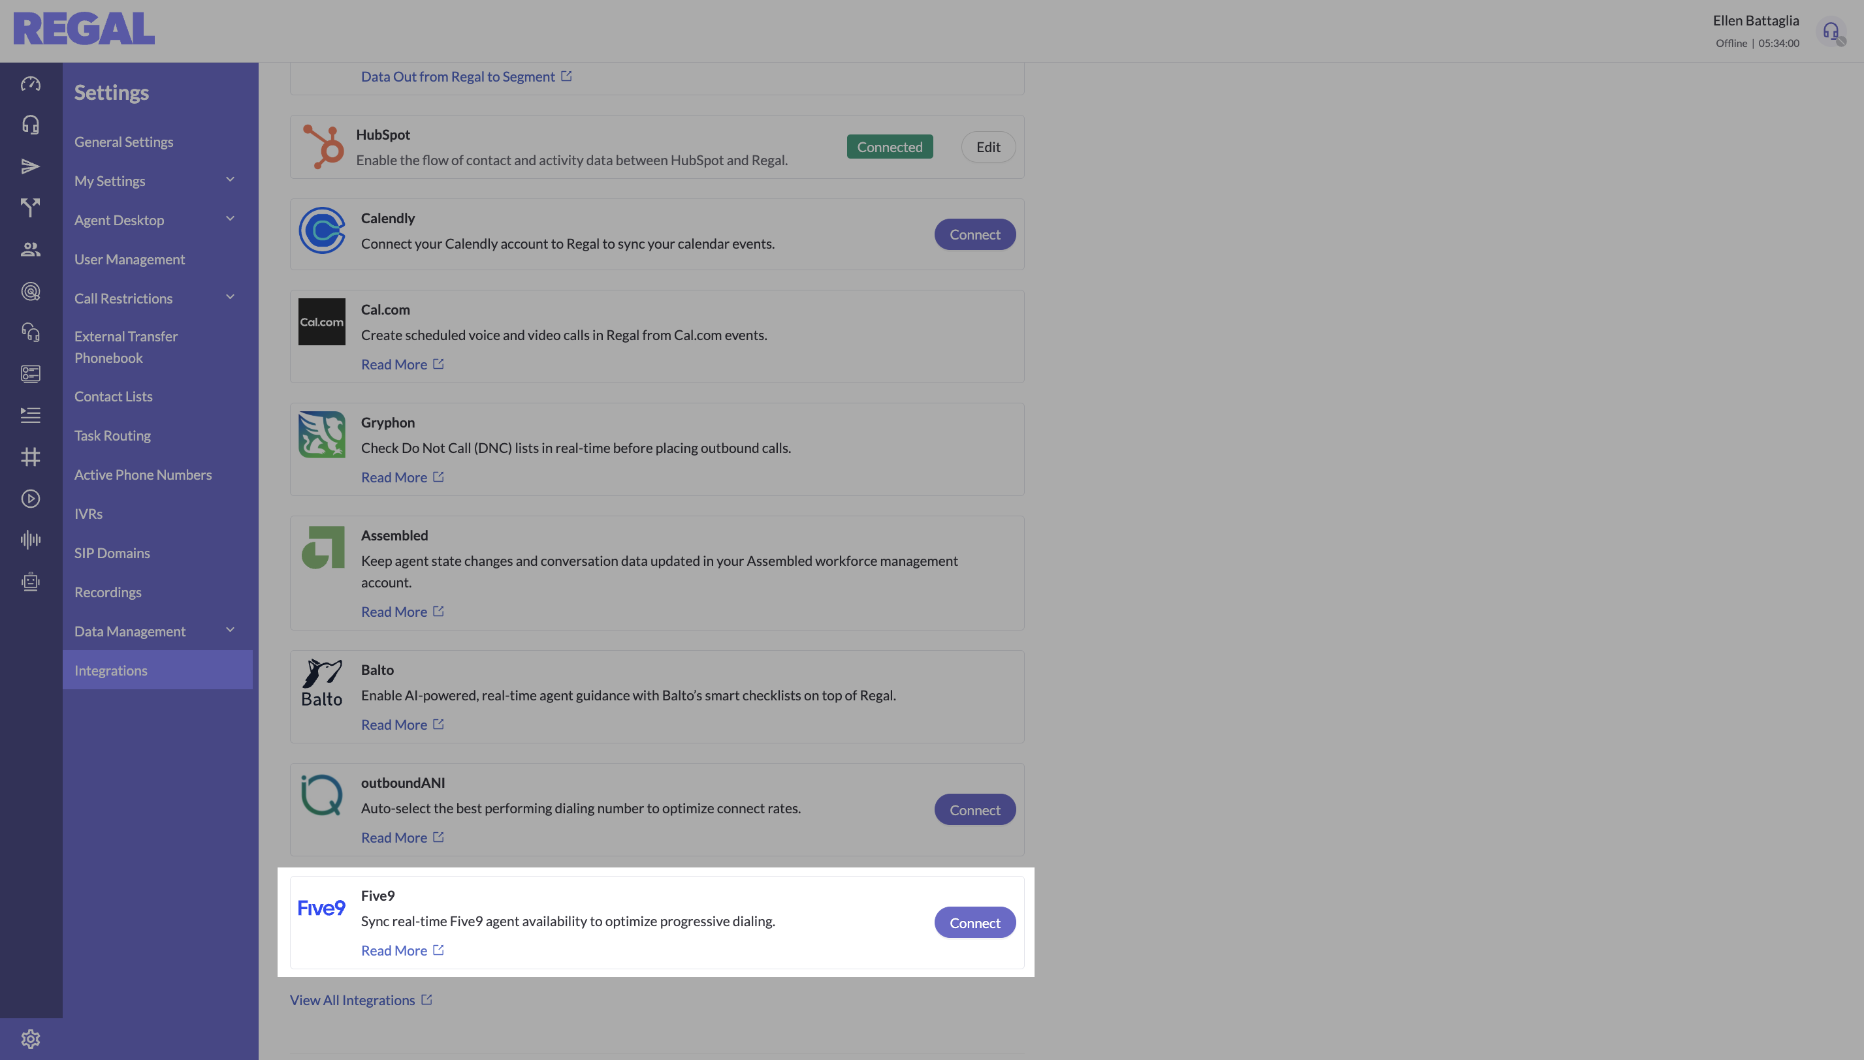Click the paper plane campaigns icon
Screen dimensions: 1864x1060
(31, 166)
